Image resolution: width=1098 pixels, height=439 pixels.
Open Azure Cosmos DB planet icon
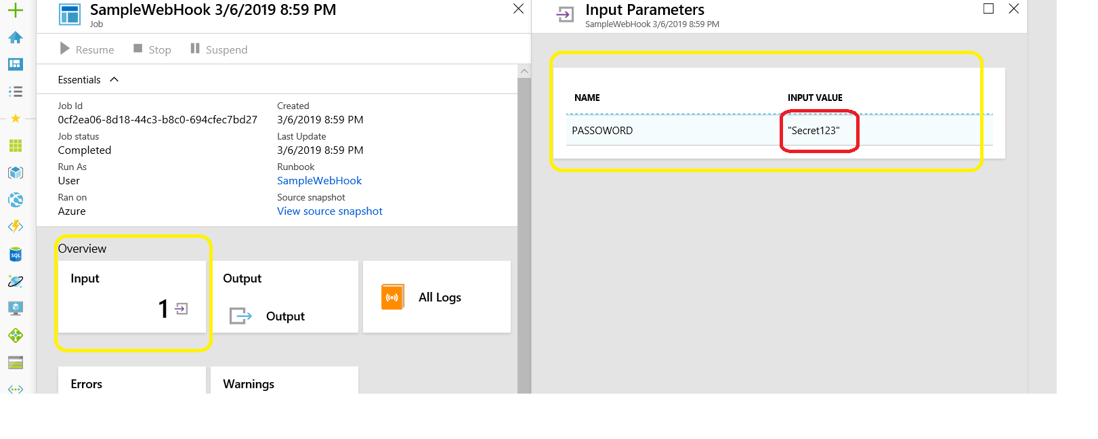[15, 281]
